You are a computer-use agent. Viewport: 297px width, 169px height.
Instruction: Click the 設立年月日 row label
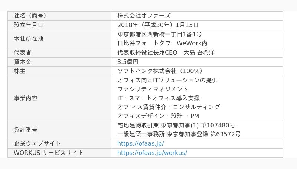[29, 25]
